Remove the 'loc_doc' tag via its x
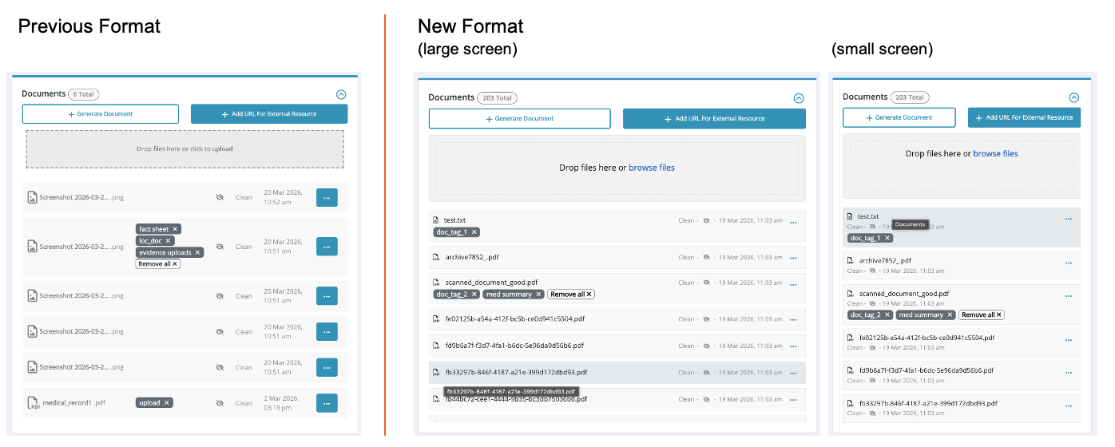The width and height of the screenshot is (1115, 447). pyautogui.click(x=168, y=240)
